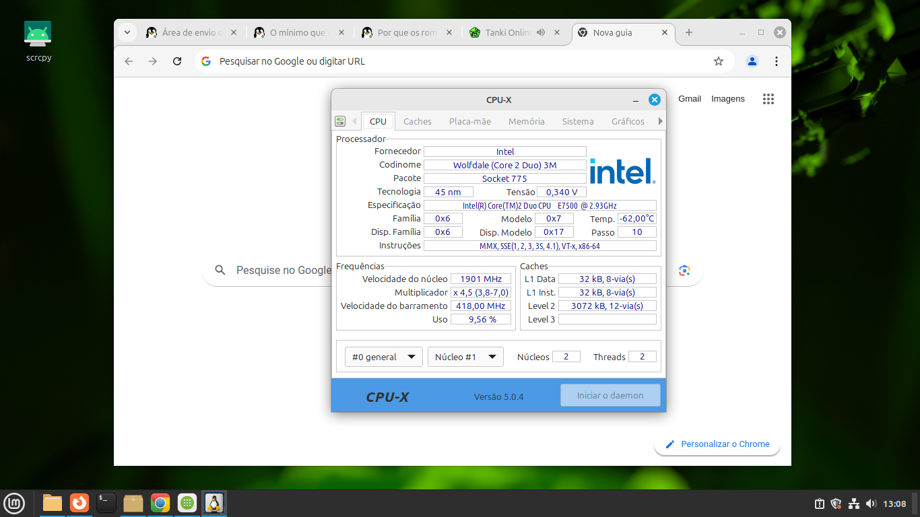Image resolution: width=920 pixels, height=517 pixels.
Task: Open the volume control in tray
Action: [871, 504]
